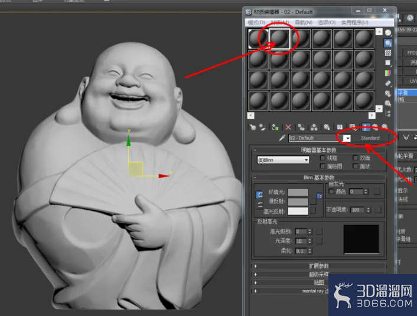Open the 导航(N) menu
417x316 pixels.
click(304, 22)
